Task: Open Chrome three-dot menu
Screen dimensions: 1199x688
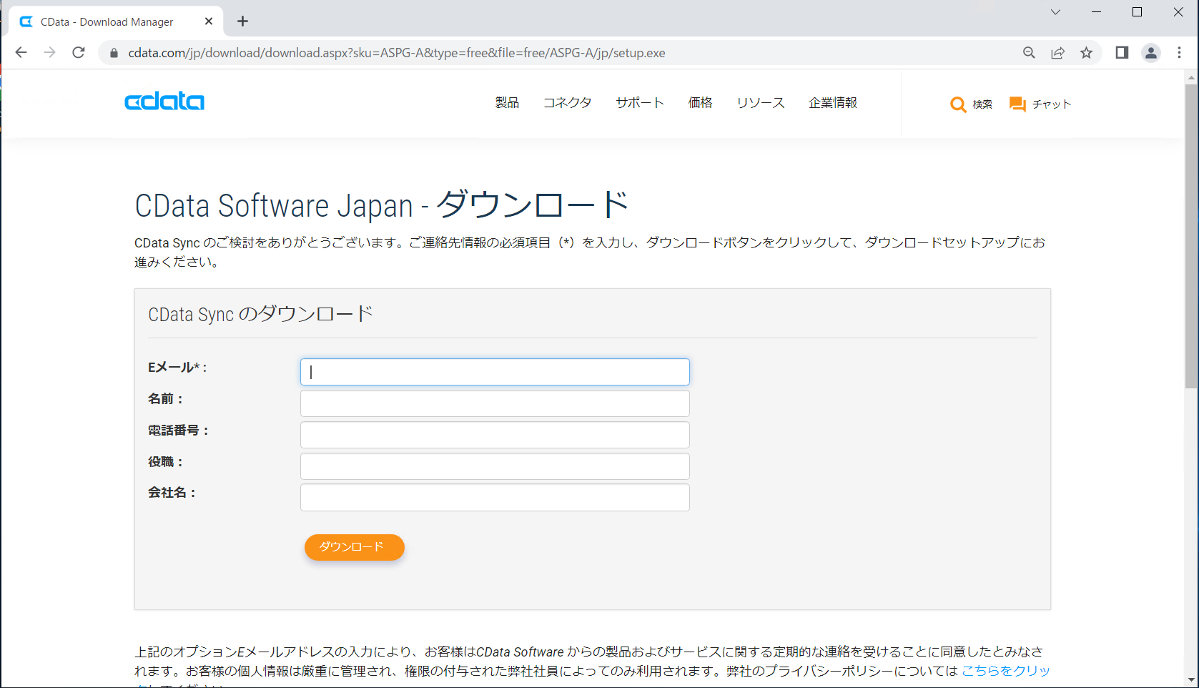Action: pyautogui.click(x=1180, y=53)
